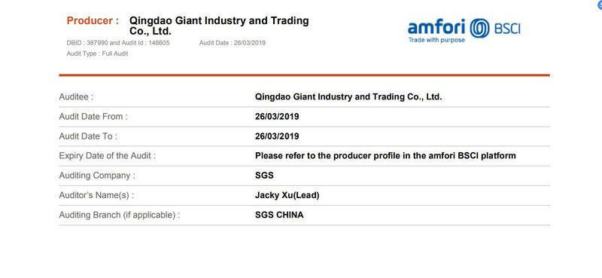This screenshot has height=278, width=602.
Task: Click the 'Auditing Branch (if applicable) :' label
Action: point(120,215)
